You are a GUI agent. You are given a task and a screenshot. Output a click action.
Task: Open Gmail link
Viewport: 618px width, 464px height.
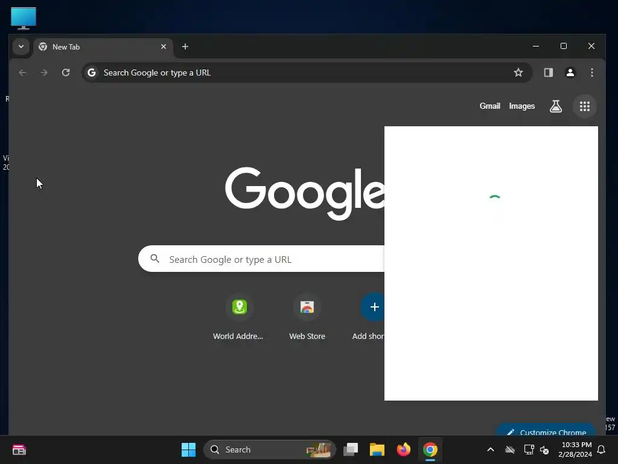click(489, 106)
